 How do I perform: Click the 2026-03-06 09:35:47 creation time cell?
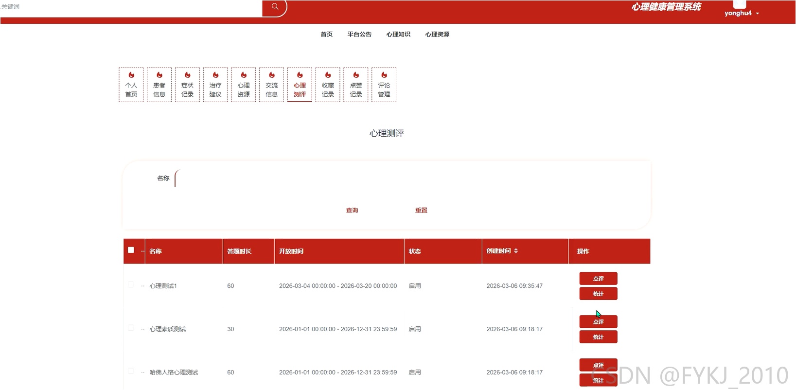click(514, 286)
